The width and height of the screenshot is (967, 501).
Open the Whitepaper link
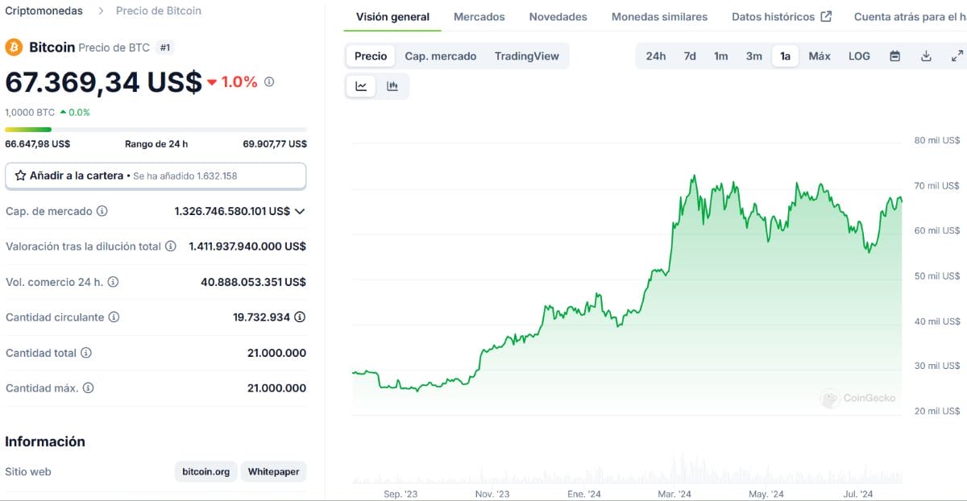(x=273, y=471)
